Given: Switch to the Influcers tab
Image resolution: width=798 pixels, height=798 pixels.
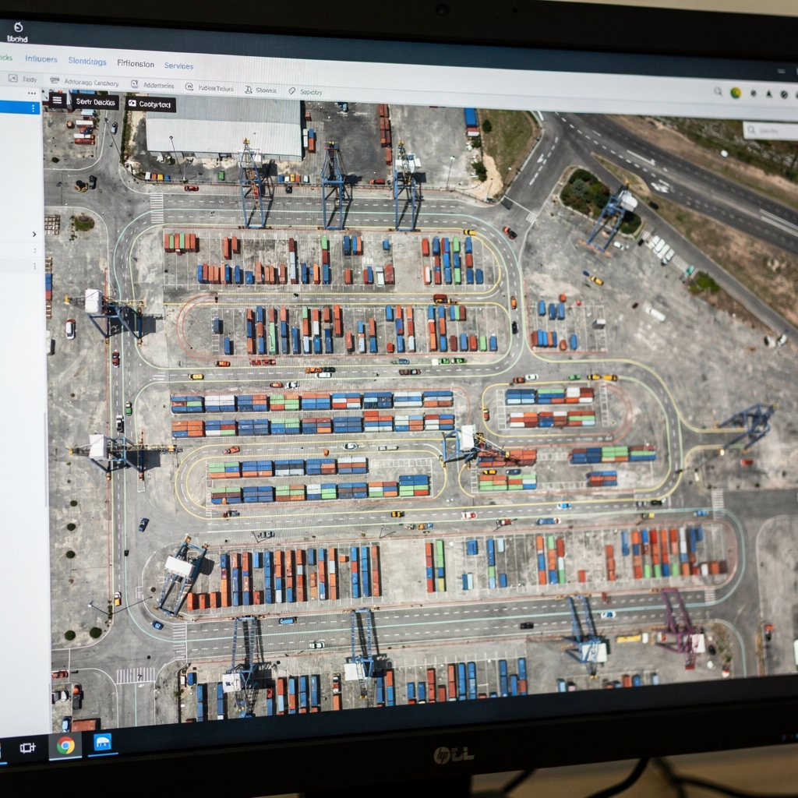Looking at the screenshot, I should (41, 59).
